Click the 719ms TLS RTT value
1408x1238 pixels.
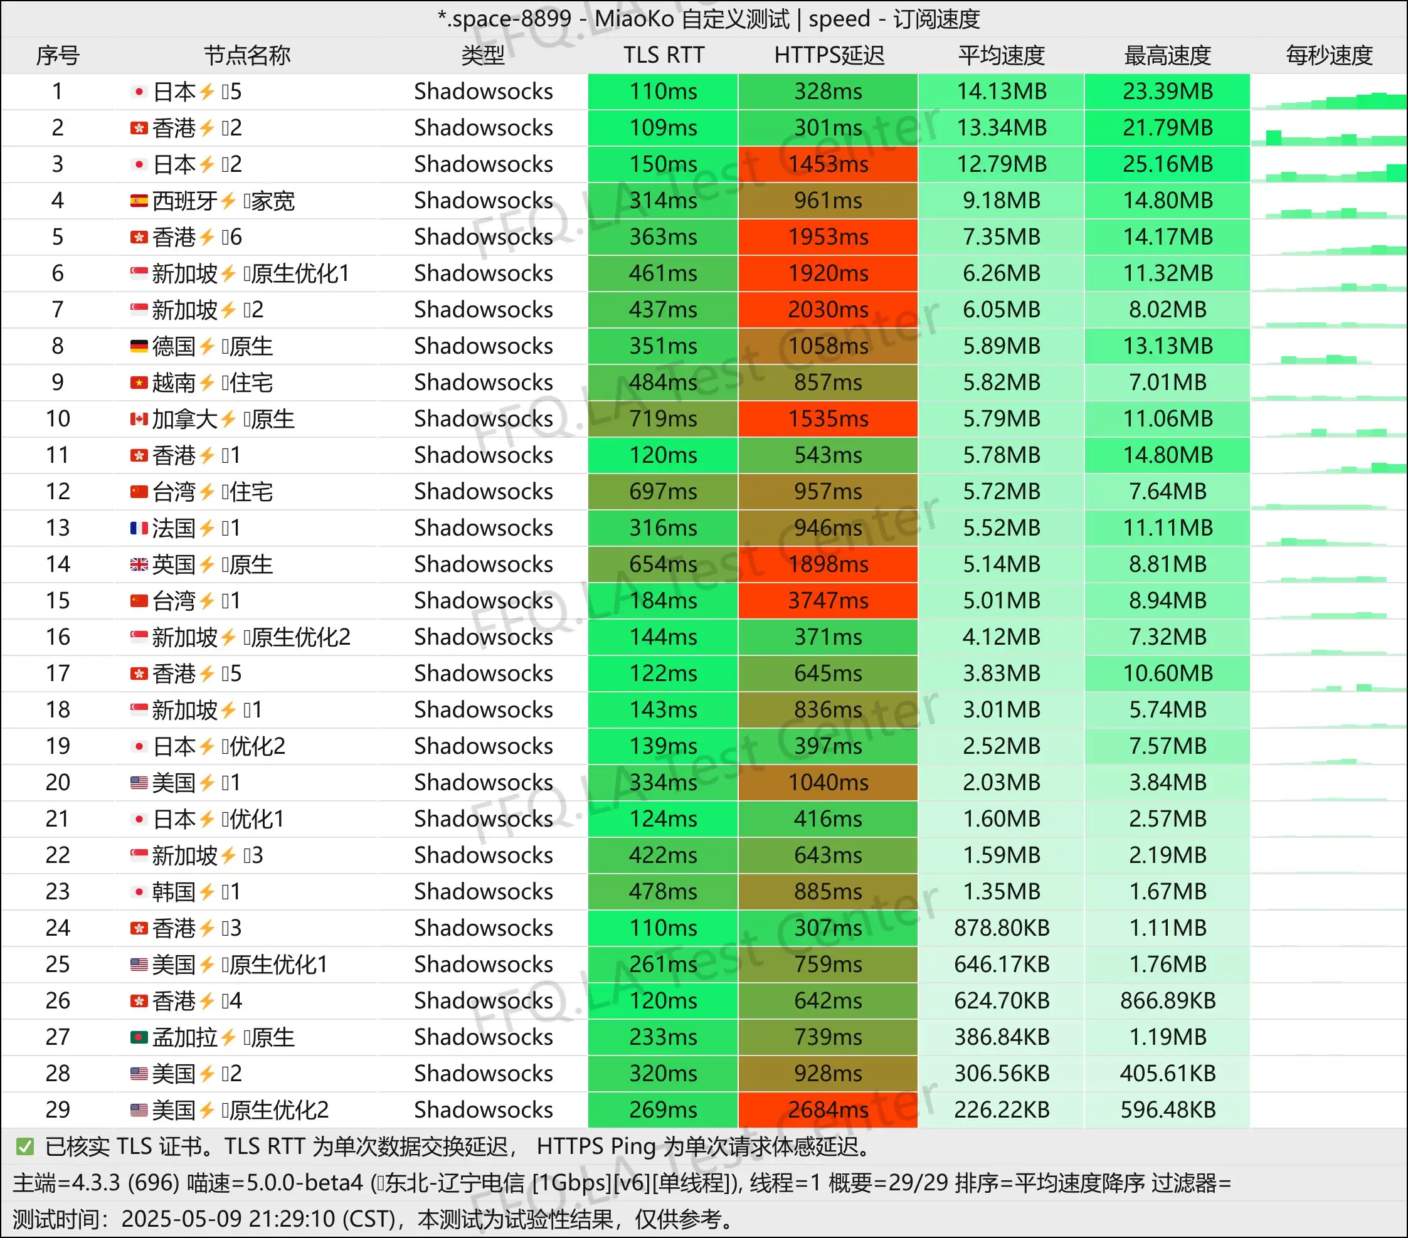coord(663,420)
